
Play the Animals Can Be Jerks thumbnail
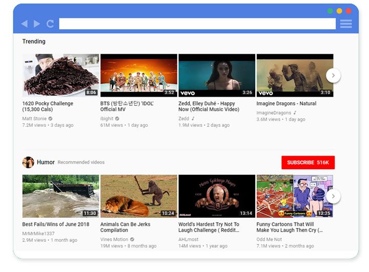click(x=139, y=196)
